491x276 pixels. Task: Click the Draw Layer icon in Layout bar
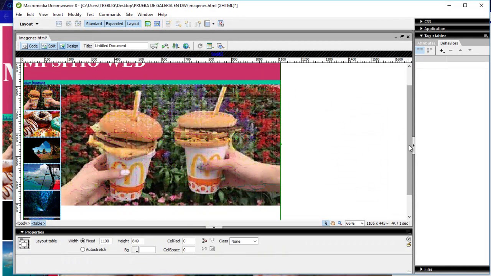click(x=78, y=24)
